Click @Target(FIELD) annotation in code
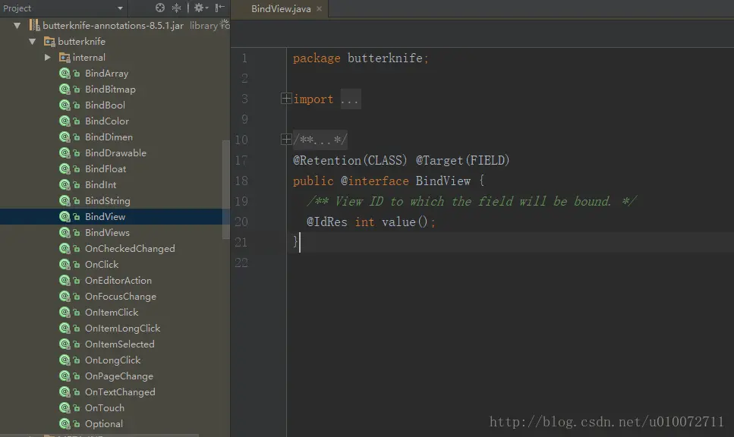 pos(462,161)
